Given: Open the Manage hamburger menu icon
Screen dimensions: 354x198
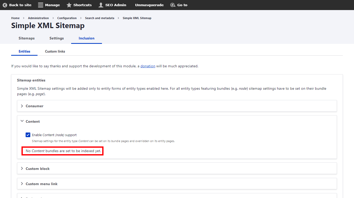Looking at the screenshot, I should (41, 5).
